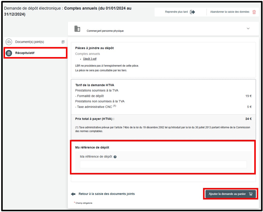The height and width of the screenshot is (212, 263).
Task: Open the Dépôt 3.pdf file link
Action: pyautogui.click(x=90, y=59)
